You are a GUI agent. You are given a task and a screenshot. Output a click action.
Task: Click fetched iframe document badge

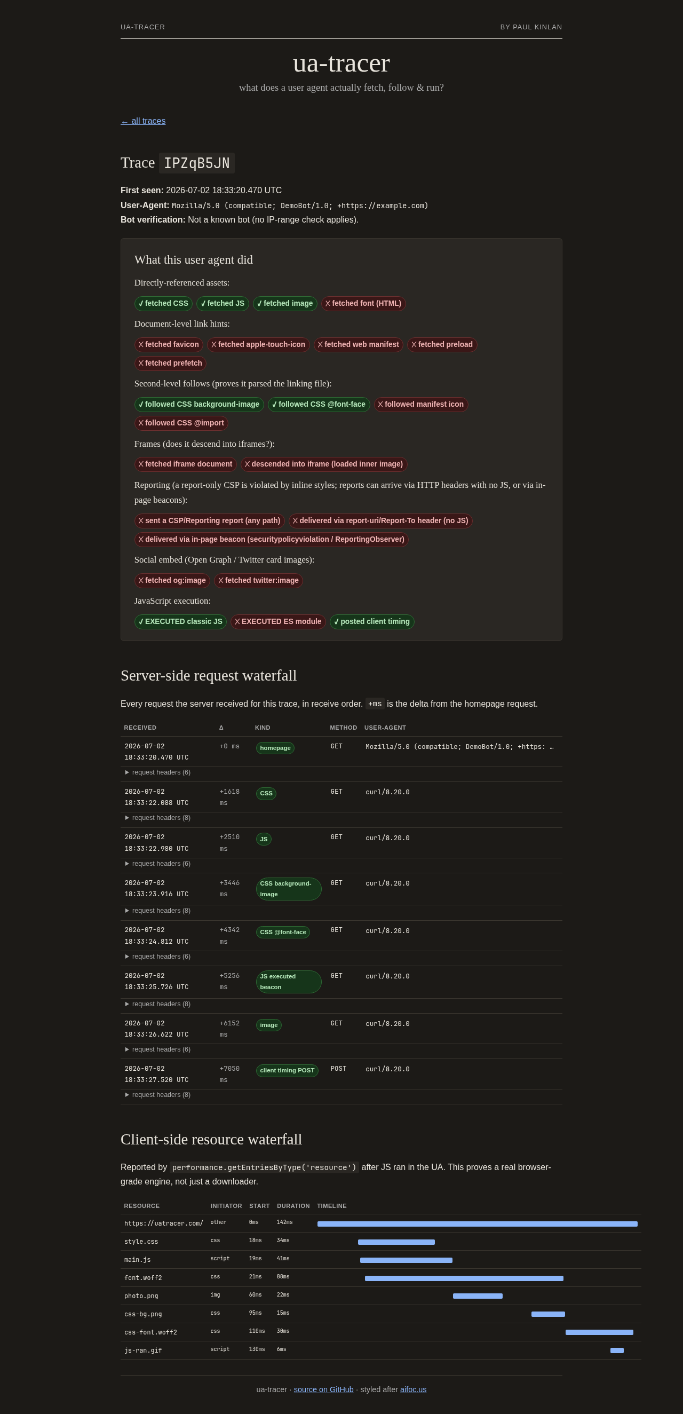coord(186,464)
